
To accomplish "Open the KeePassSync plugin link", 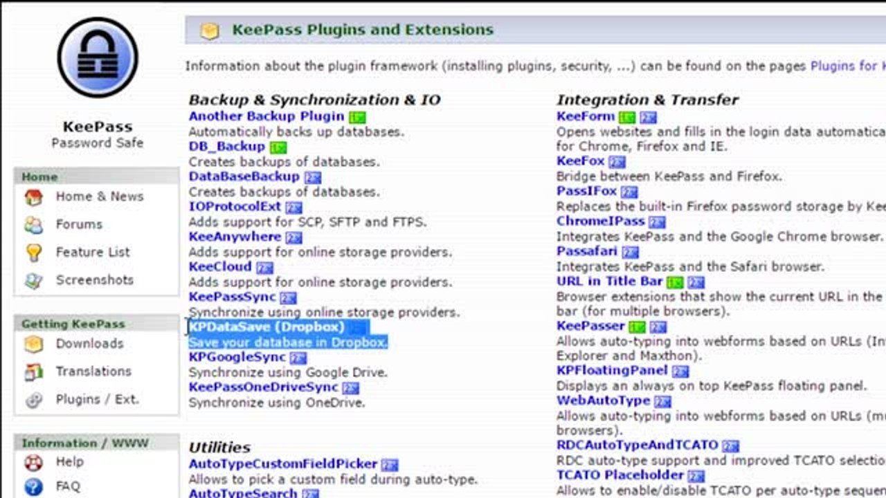I will [233, 297].
